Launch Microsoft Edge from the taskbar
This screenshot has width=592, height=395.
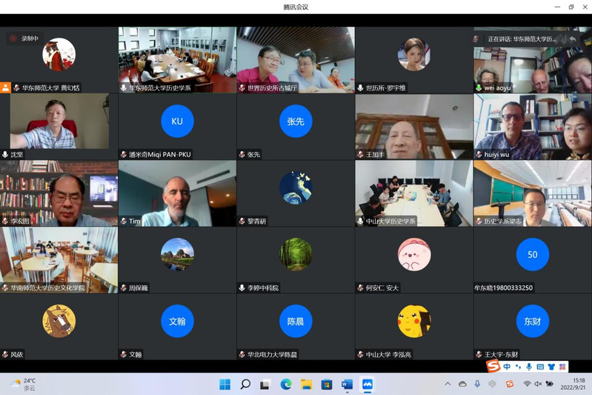click(286, 384)
